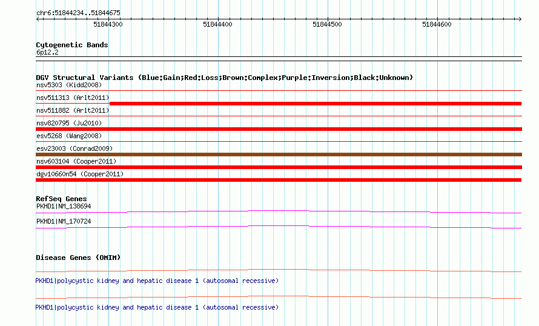Click the thick red bar of nsv511313
Image resolution: width=539 pixels, height=326 pixels.
[316, 104]
